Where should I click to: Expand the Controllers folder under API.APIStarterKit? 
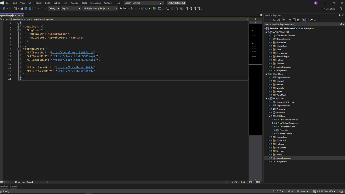269,46
